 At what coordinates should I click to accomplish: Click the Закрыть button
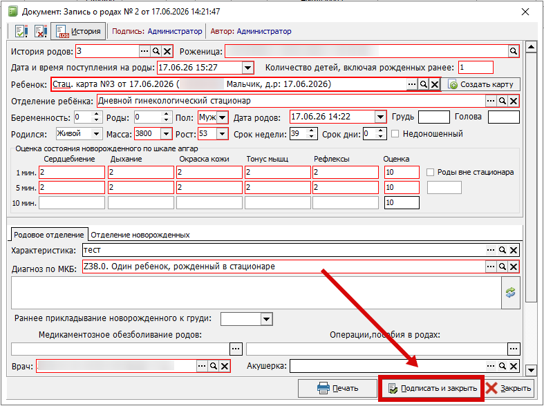pyautogui.click(x=509, y=388)
